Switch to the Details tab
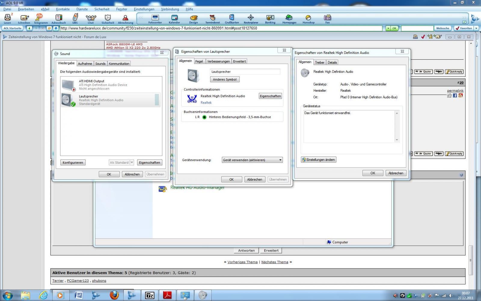 (332, 62)
